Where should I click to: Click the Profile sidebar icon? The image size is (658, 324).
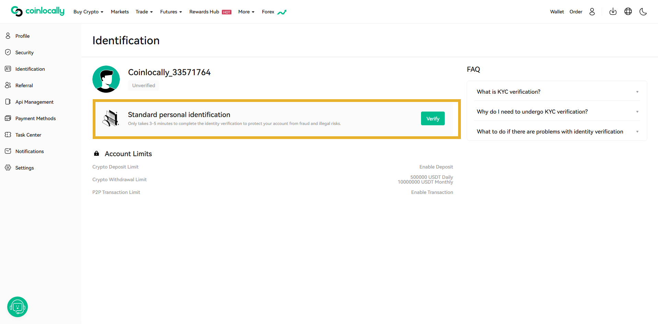pyautogui.click(x=8, y=36)
